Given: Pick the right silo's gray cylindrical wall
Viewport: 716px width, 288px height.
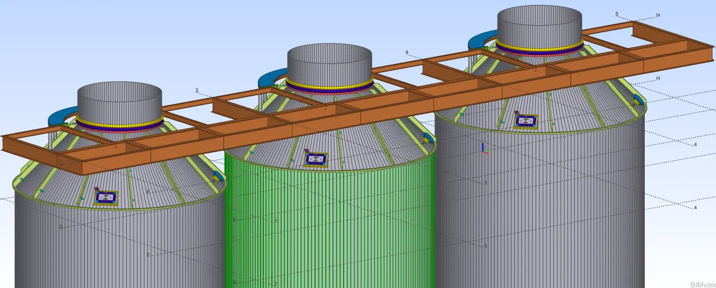Looking at the screenshot, I should point(540,215).
